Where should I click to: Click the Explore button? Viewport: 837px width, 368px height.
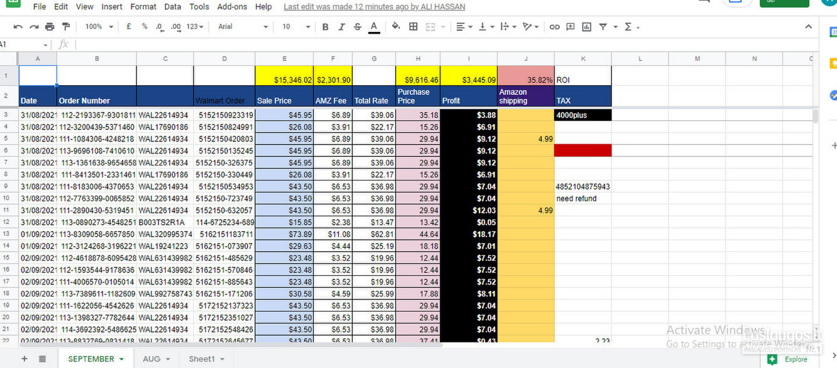click(789, 359)
